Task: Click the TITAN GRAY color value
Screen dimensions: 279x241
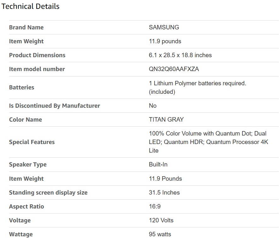Action: (166, 120)
